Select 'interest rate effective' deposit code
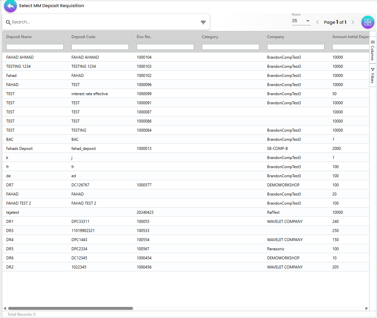The width and height of the screenshot is (377, 318). [90, 94]
